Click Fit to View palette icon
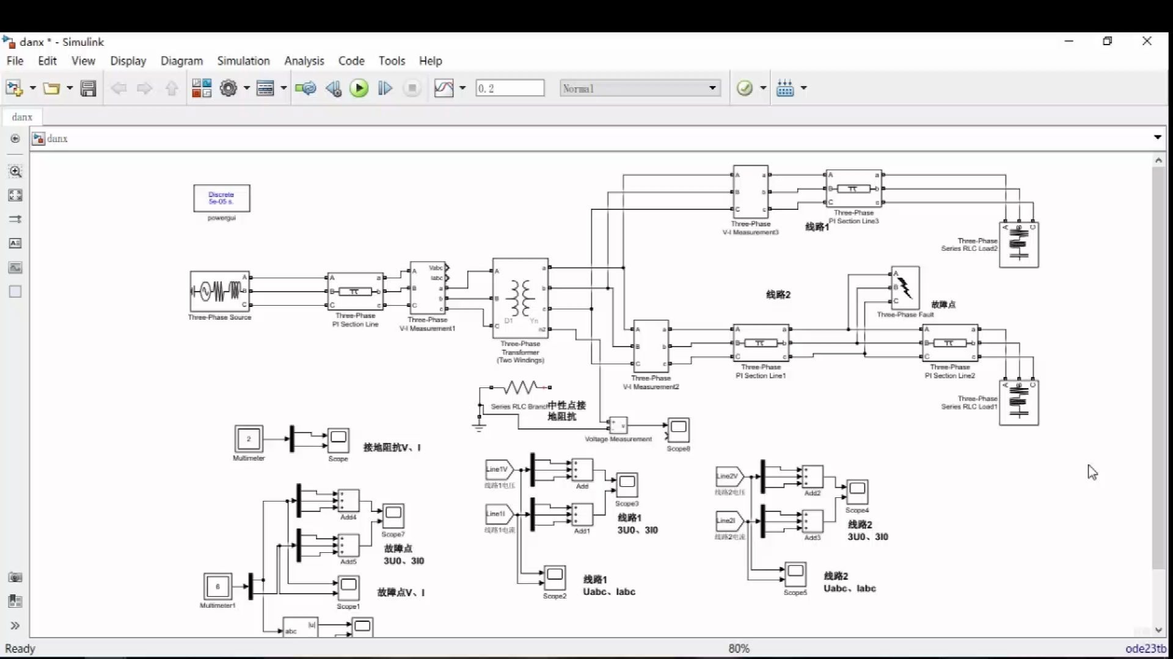Screen dimensions: 1173x659 pos(15,195)
